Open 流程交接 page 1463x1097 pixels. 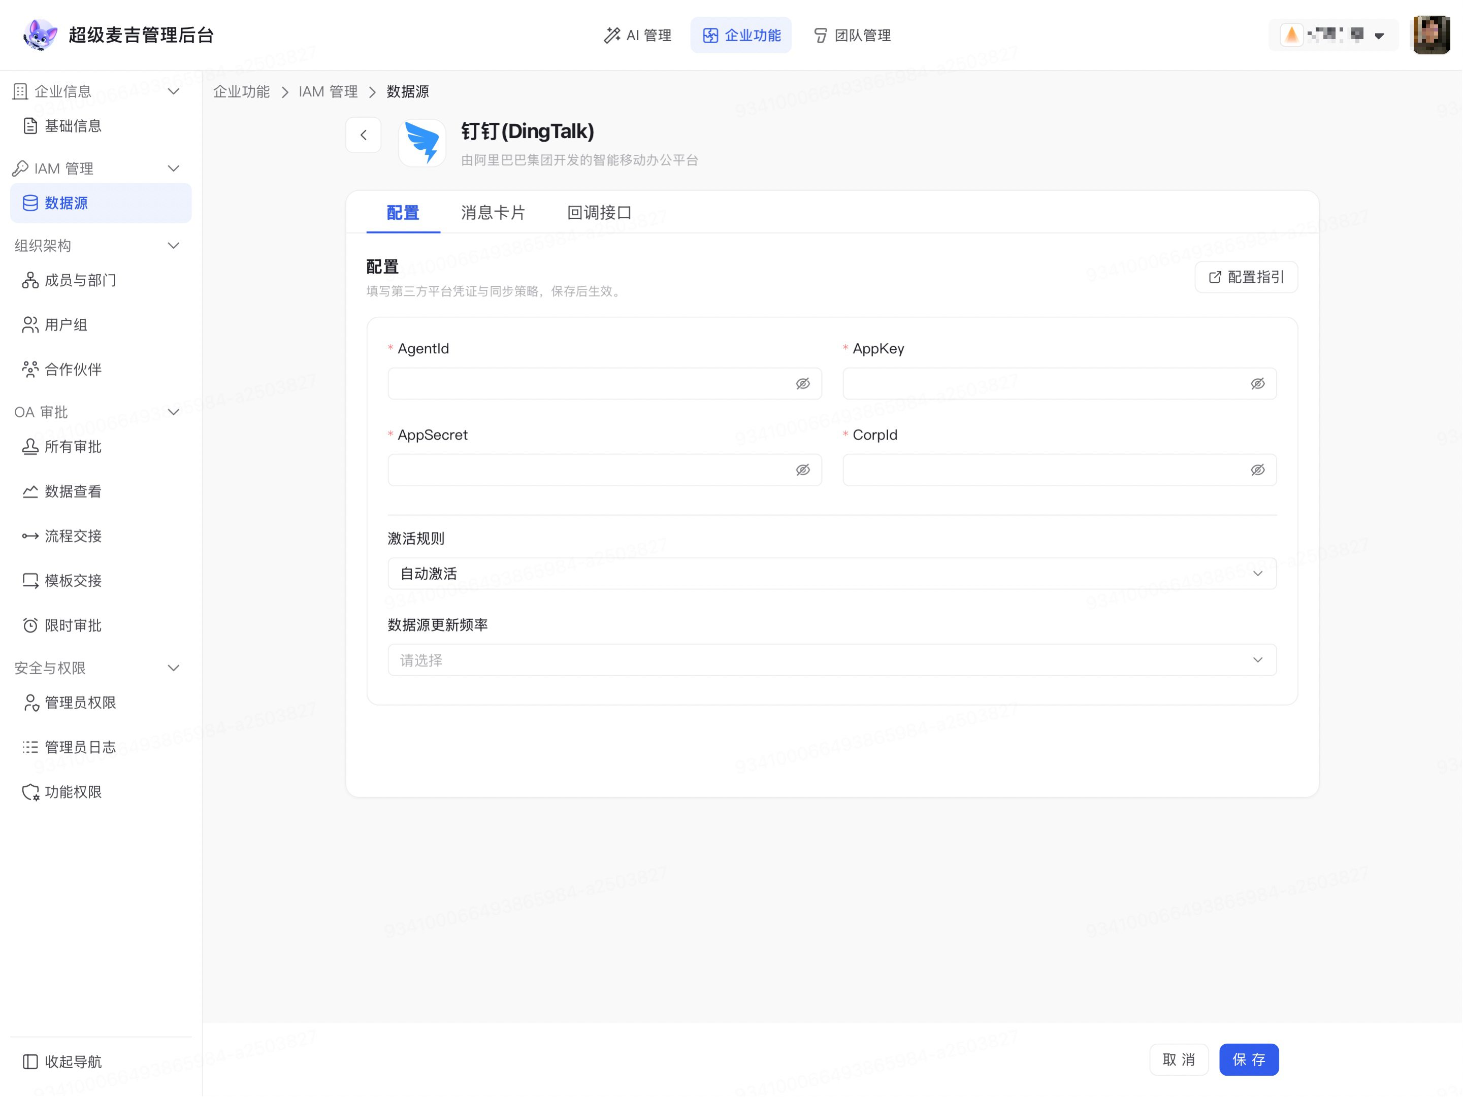pos(101,536)
